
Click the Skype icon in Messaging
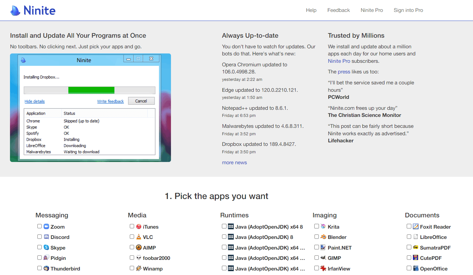click(x=46, y=247)
